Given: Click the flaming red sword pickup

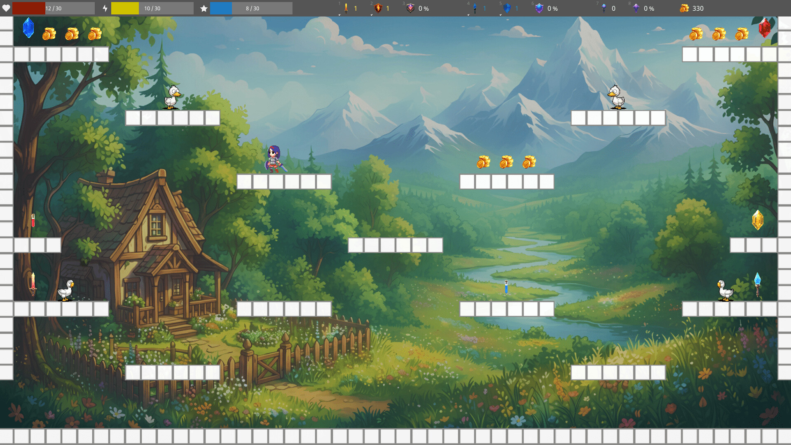Looking at the screenshot, I should tap(33, 283).
